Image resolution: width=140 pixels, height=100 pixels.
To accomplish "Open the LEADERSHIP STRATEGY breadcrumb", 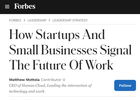I will [x=70, y=20].
